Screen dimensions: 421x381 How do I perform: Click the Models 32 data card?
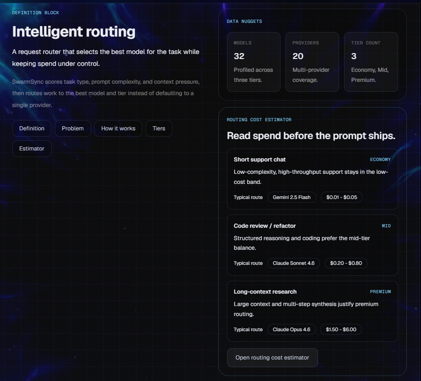[x=254, y=62]
